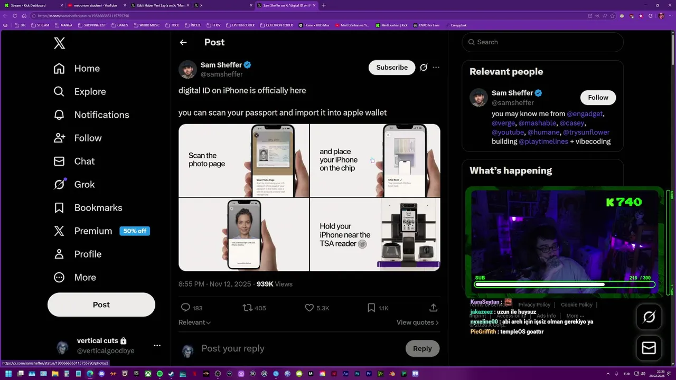Open the place iPhone on chip image
Viewport: 676px width, 380px height.
click(375, 160)
